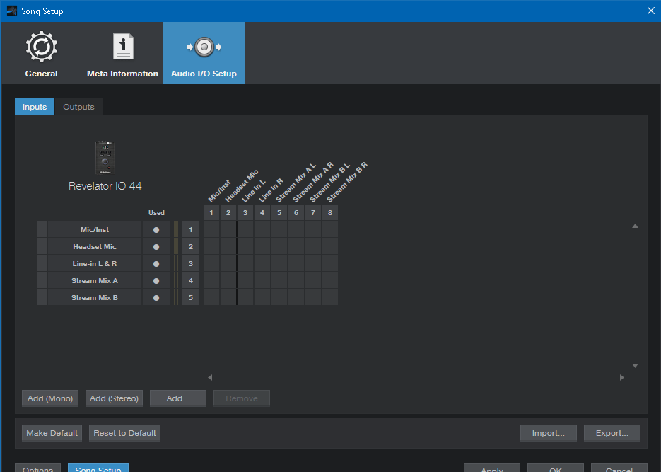Click the color strip beside Mic/Inst
This screenshot has width=661, height=472.
(x=176, y=229)
